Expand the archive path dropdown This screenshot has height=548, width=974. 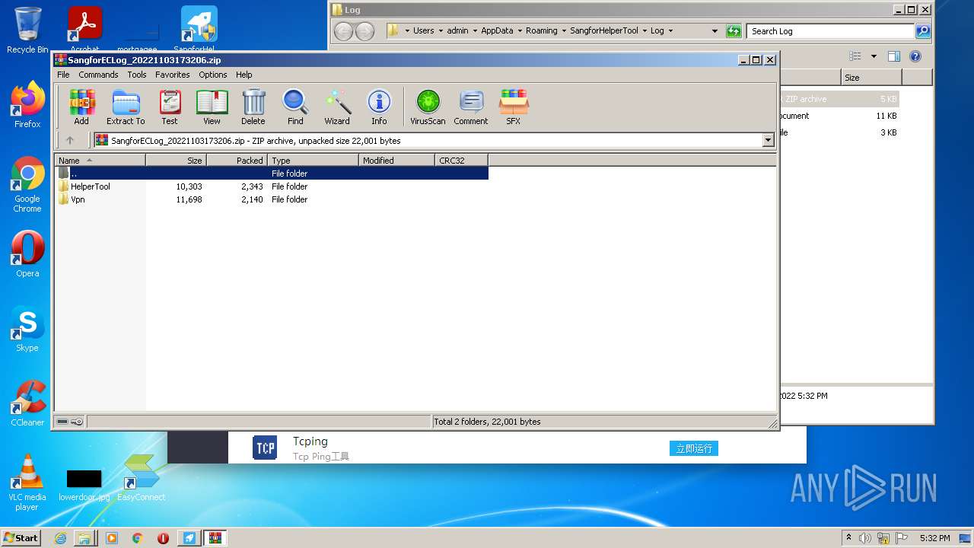tap(768, 140)
